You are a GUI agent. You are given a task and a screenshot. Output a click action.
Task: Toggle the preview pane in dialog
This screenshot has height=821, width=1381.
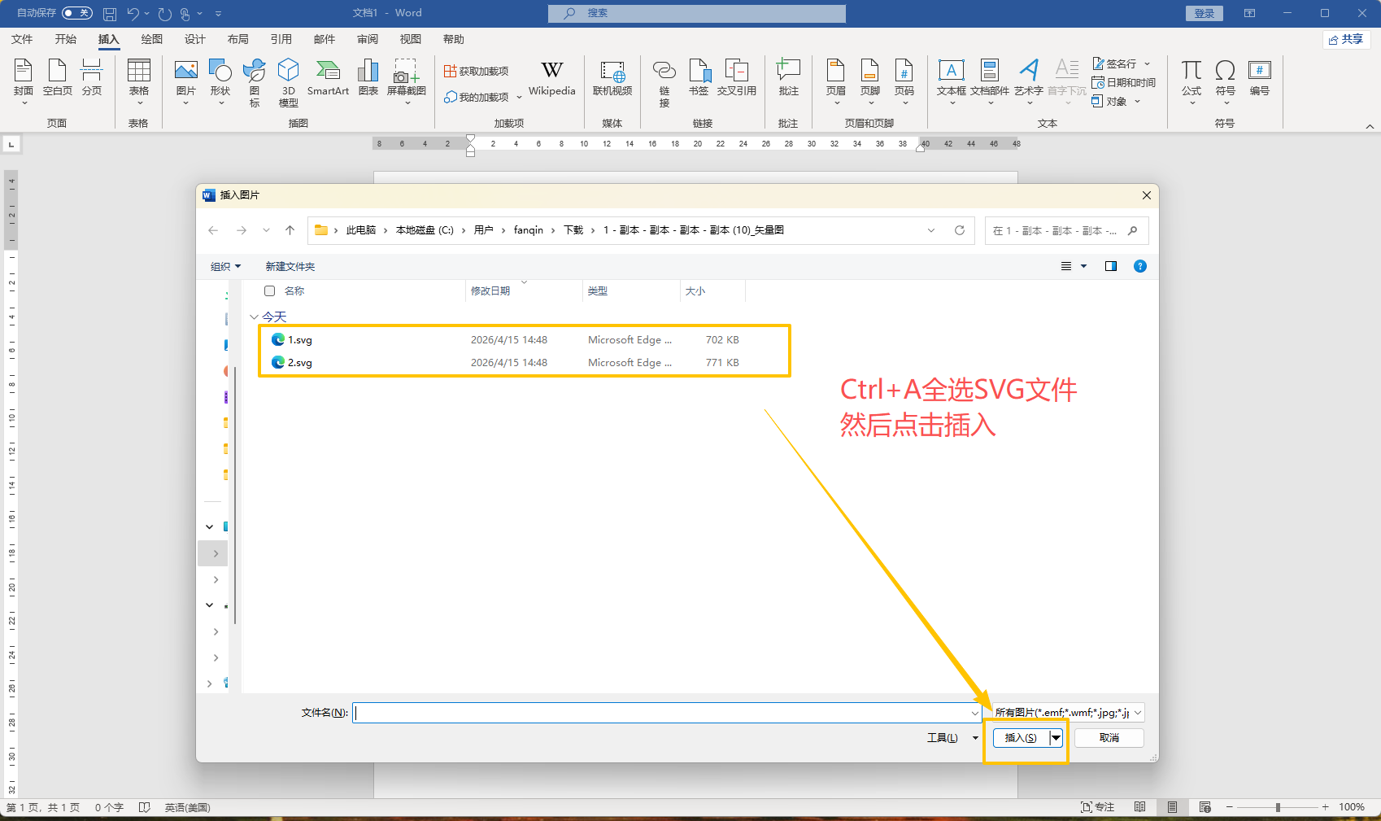coord(1111,266)
